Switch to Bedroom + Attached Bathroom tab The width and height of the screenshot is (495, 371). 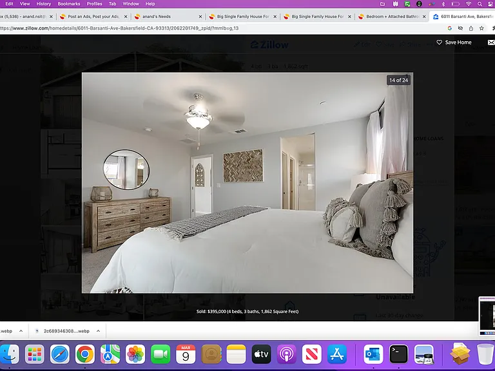[x=392, y=16]
